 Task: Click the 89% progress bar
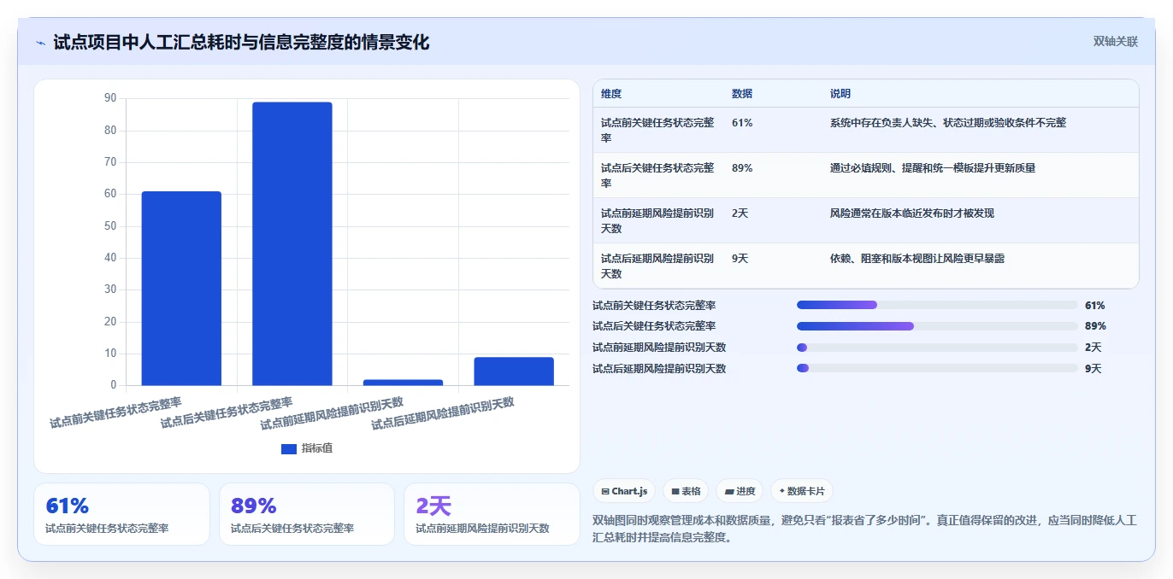(x=937, y=326)
